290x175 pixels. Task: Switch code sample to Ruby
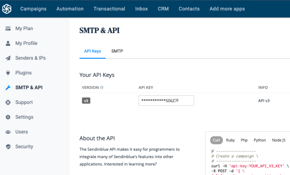pos(230,140)
